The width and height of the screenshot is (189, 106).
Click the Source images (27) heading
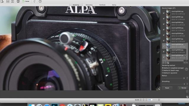click(169, 8)
